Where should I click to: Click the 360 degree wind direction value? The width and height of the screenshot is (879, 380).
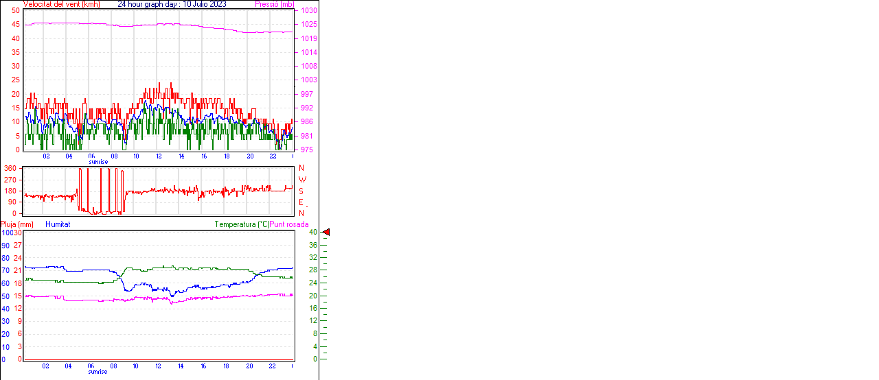[10, 168]
